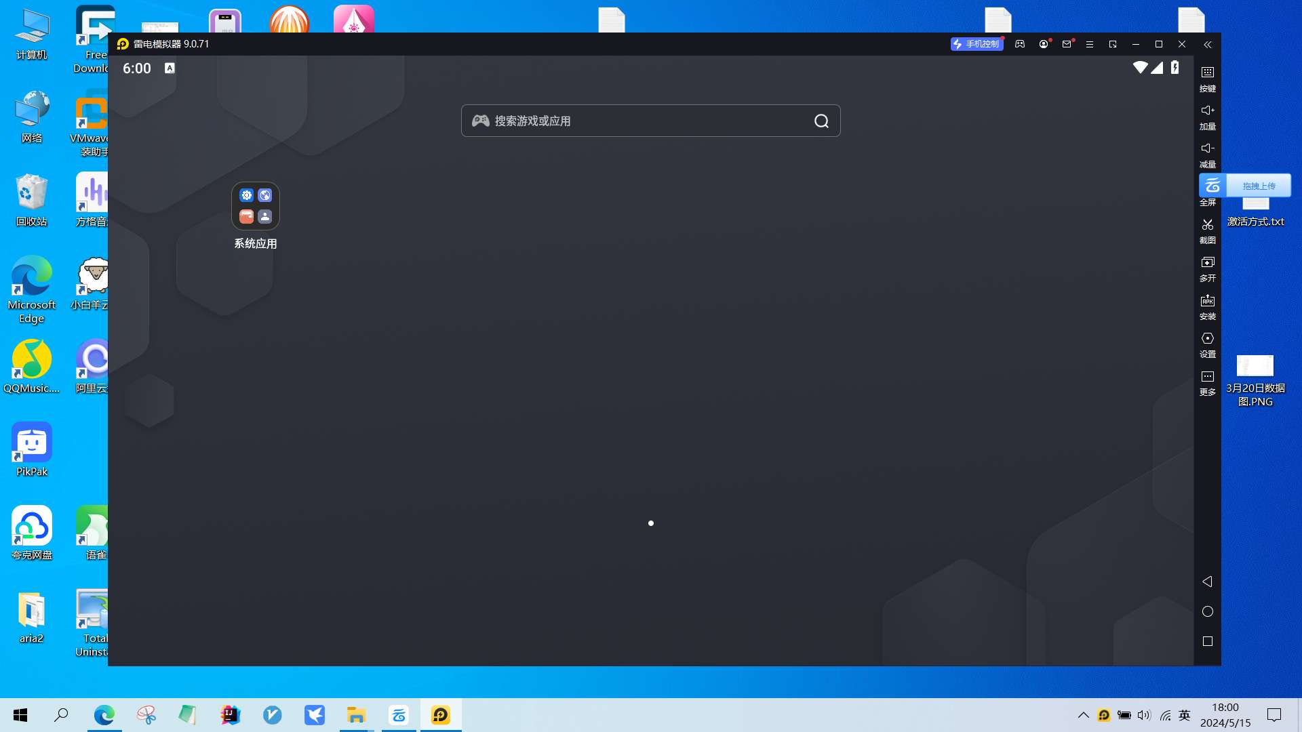The width and height of the screenshot is (1302, 732).
Task: Take a screenshot with the scissors icon
Action: [x=1207, y=224]
